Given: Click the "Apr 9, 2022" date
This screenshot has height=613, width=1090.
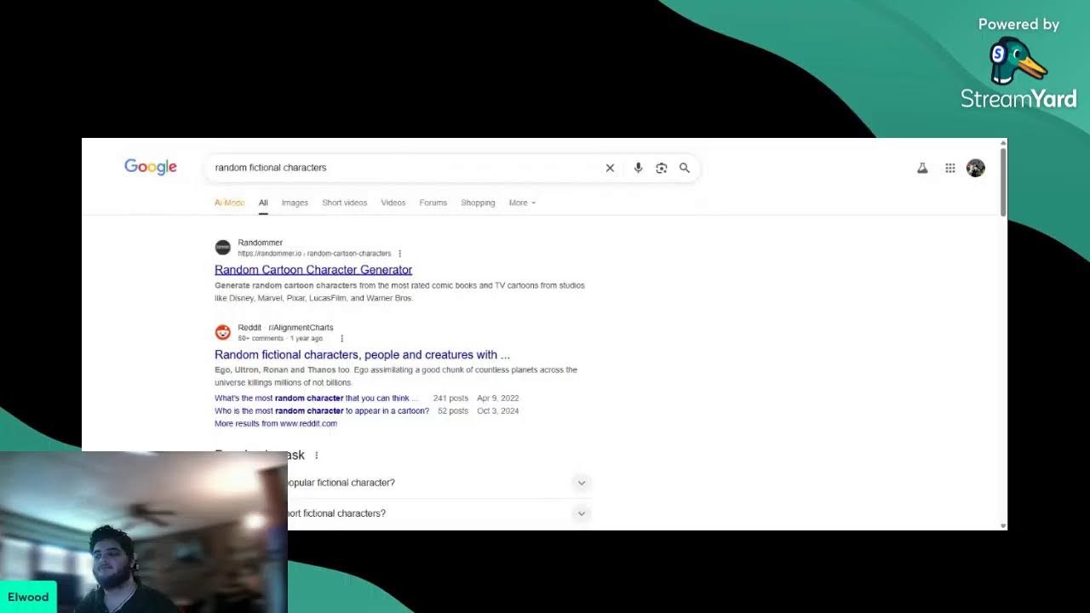Looking at the screenshot, I should pyautogui.click(x=498, y=398).
